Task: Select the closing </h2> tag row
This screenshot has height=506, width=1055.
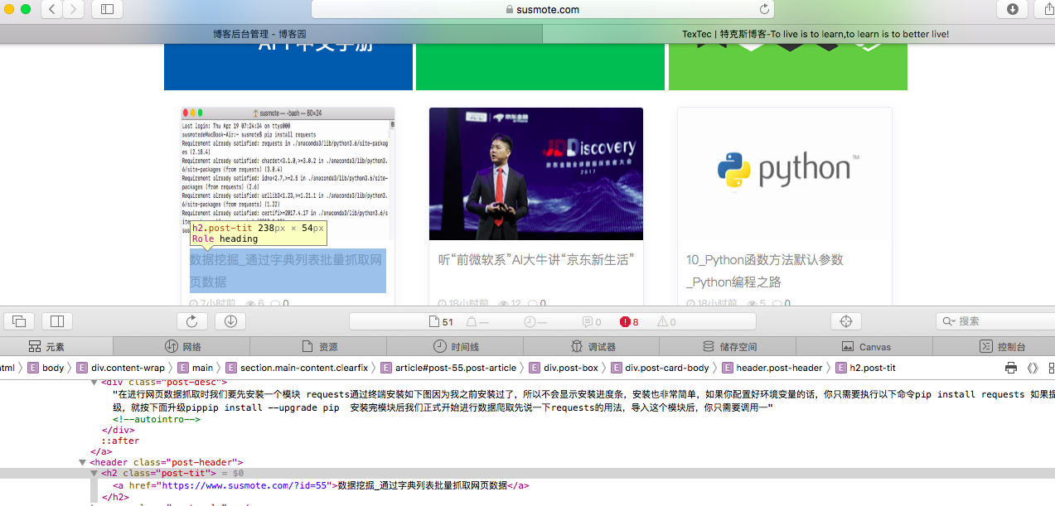Action: (115, 497)
